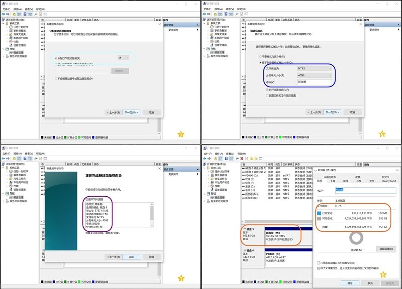Select the 不要格式化这个卷 radio option

(x=260, y=56)
